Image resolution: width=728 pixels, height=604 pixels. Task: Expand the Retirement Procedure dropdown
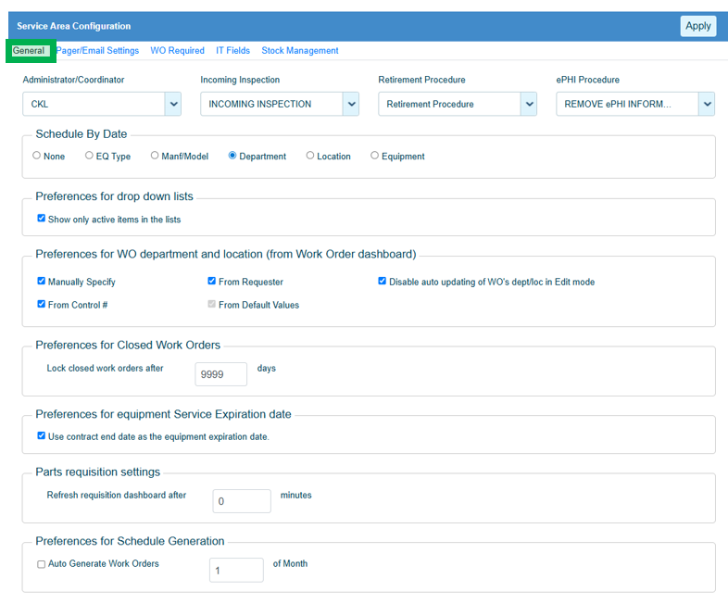(x=528, y=105)
